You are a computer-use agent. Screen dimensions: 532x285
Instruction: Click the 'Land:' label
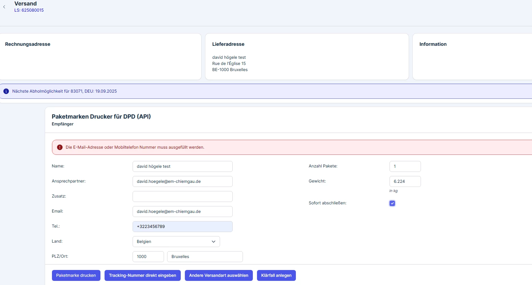[x=57, y=241]
